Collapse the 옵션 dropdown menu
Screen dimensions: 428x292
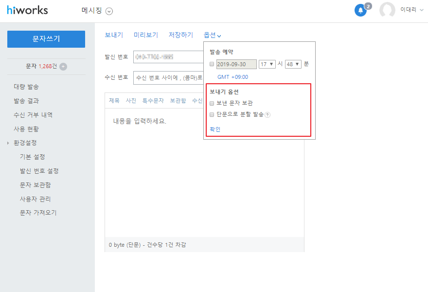pyautogui.click(x=213, y=35)
